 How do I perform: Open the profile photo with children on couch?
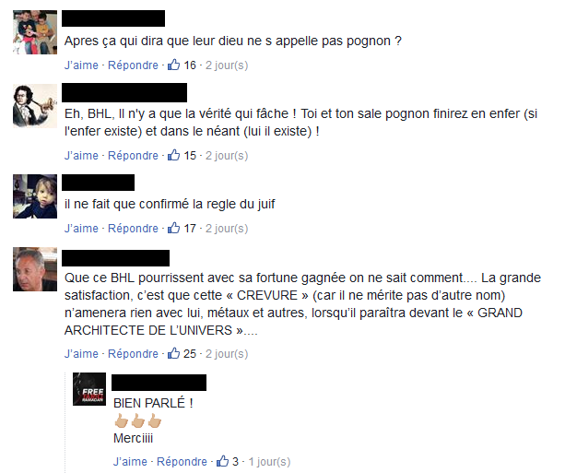click(35, 32)
